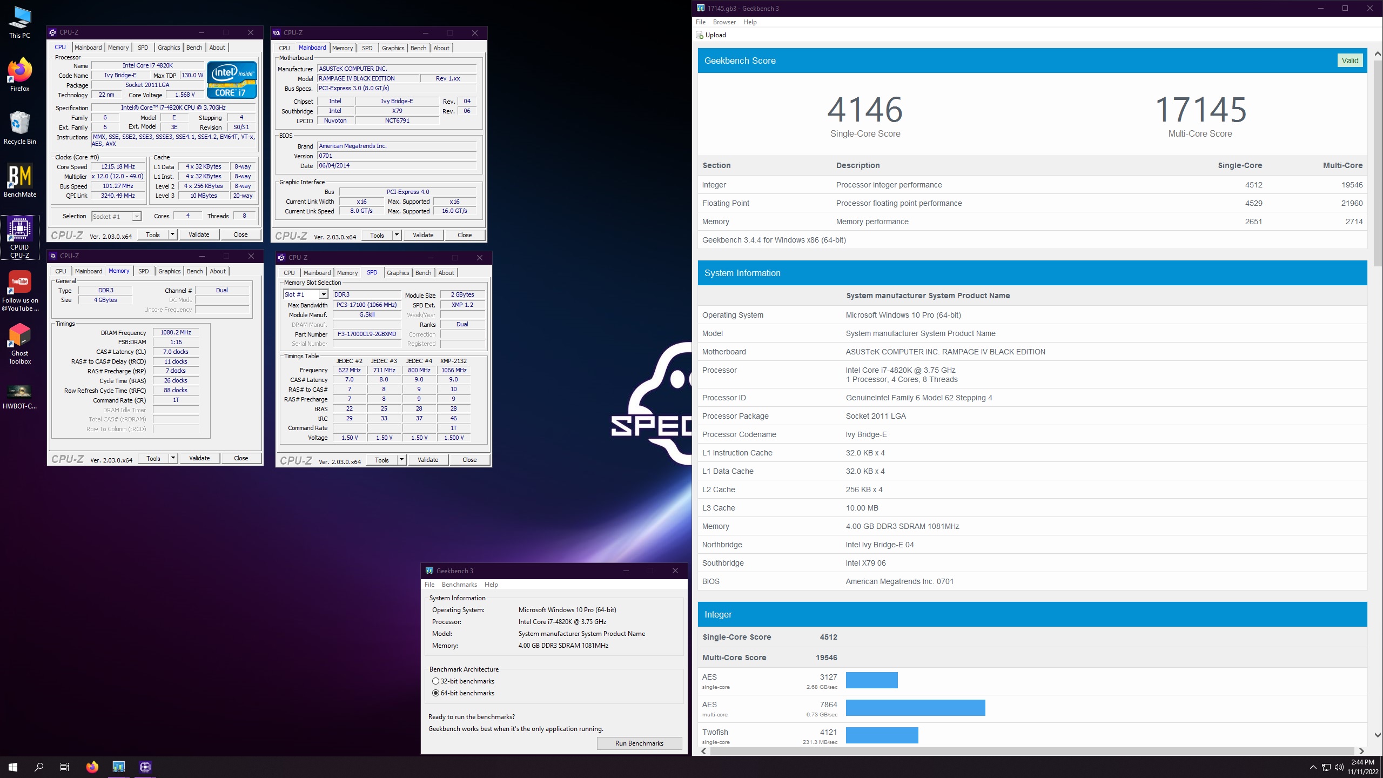This screenshot has height=778, width=1383.
Task: Click Validate in CPU-Z SPD window
Action: point(428,460)
